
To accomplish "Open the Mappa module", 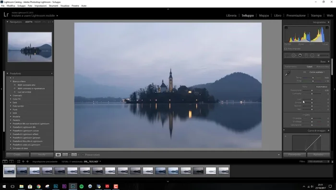I will tap(264, 16).
